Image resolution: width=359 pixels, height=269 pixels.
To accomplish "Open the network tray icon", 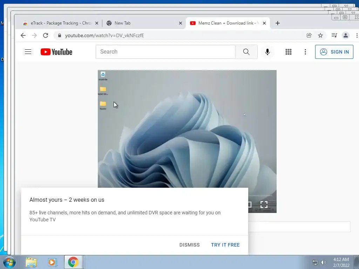I will point(315,262).
